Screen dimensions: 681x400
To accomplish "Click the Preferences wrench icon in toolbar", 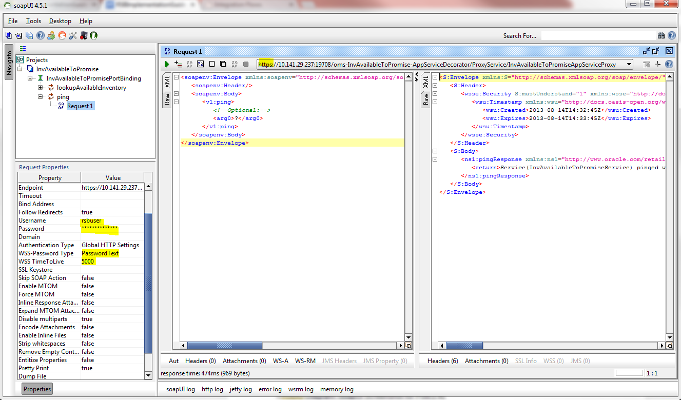I will point(72,35).
